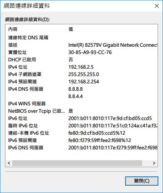Select the 值 column header

(x=112, y=29)
